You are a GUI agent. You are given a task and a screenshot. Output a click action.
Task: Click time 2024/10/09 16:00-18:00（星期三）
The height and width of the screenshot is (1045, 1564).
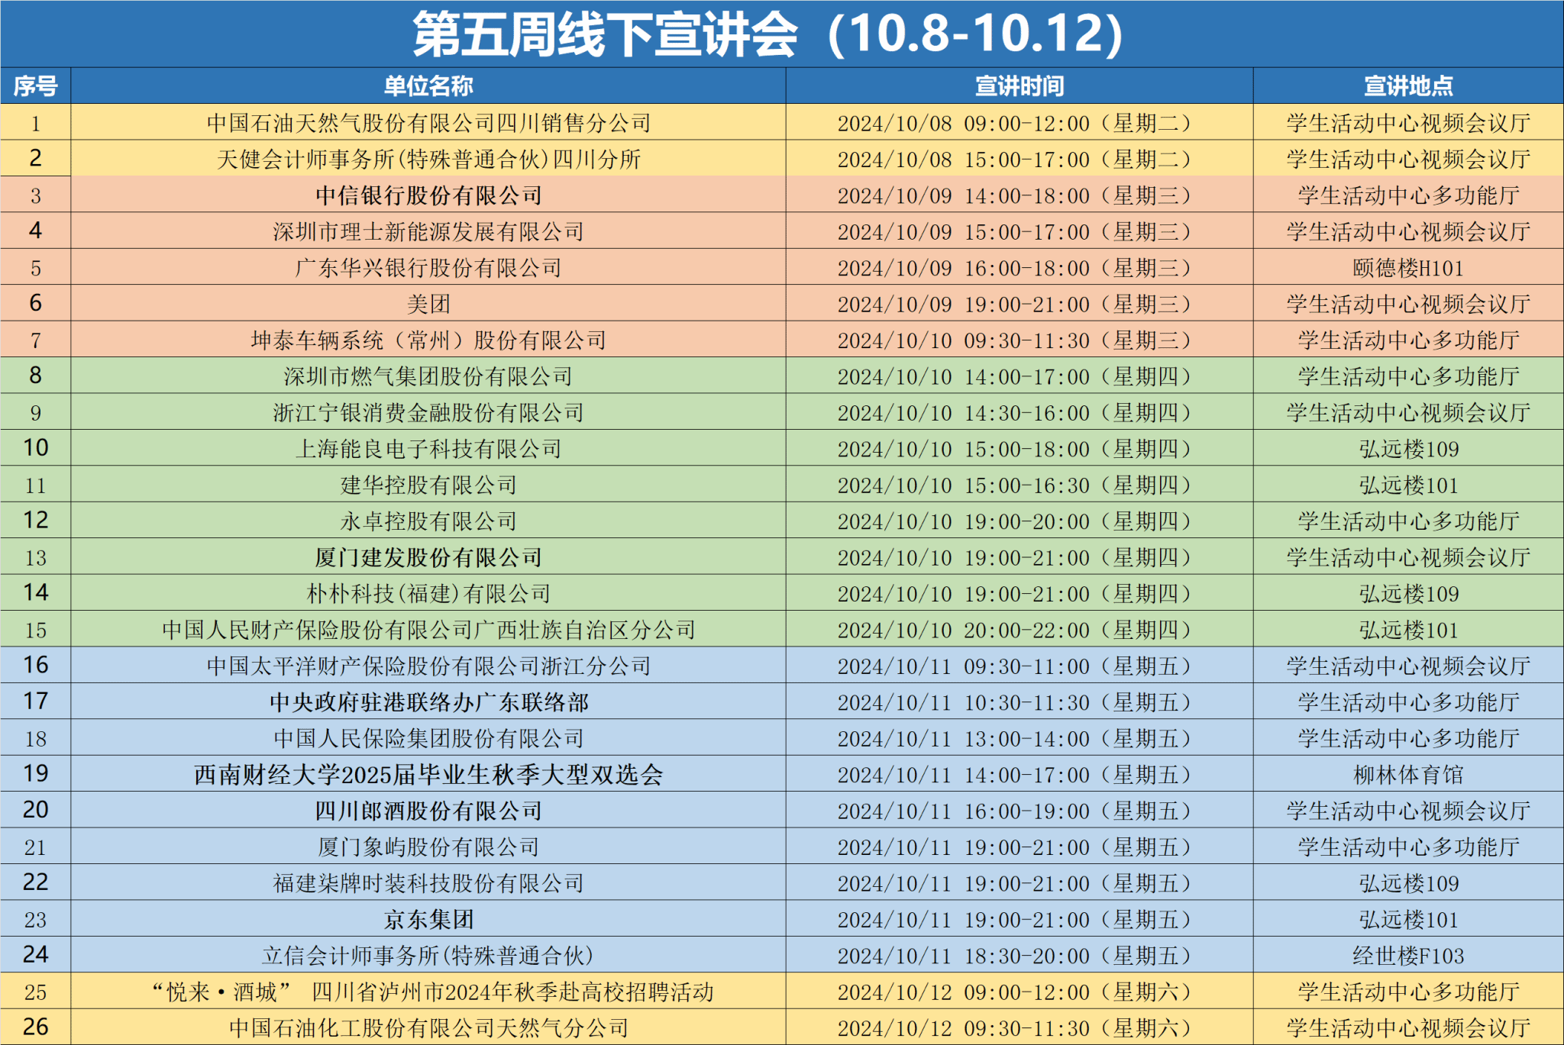(1020, 268)
